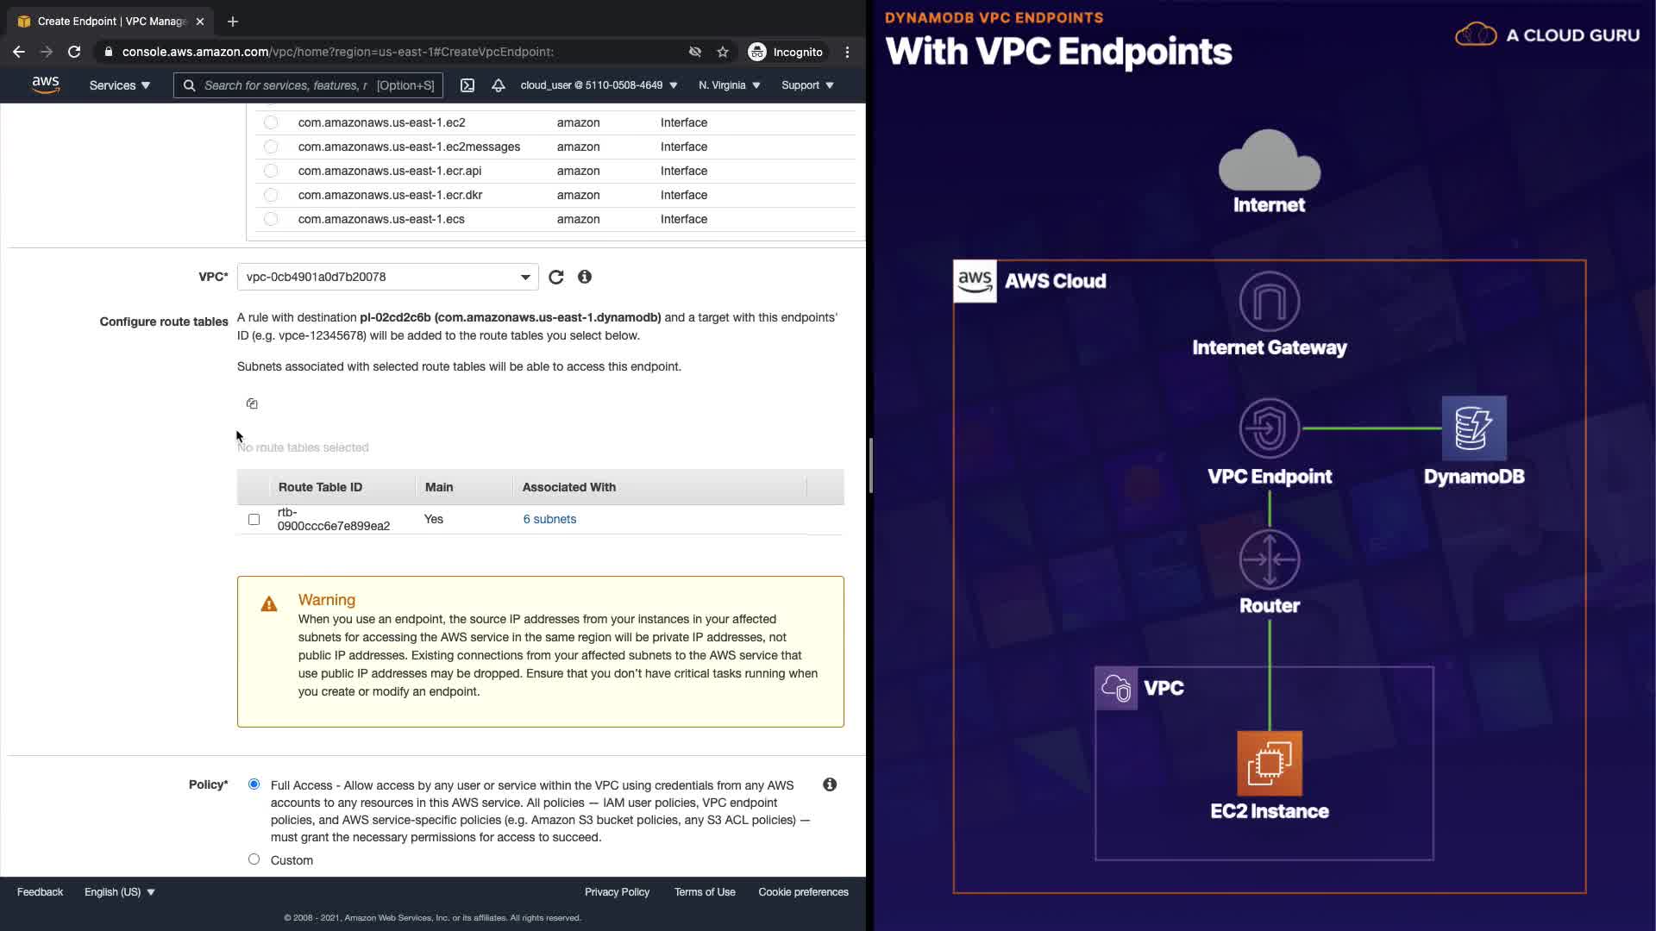Bookmark this page with star icon
Screen dimensions: 1656x931
tap(723, 52)
